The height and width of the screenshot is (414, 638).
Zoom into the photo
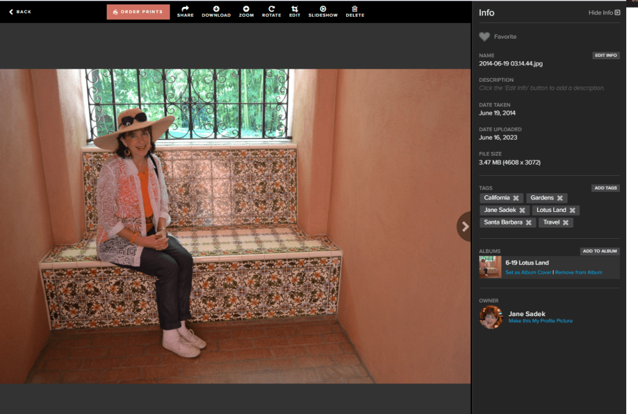[246, 9]
